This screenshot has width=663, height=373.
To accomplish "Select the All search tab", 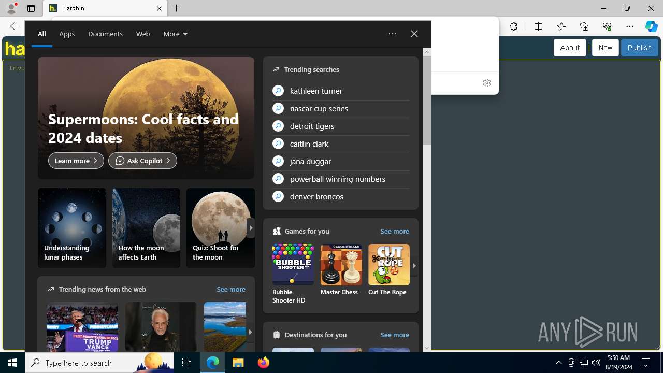I will tap(41, 34).
